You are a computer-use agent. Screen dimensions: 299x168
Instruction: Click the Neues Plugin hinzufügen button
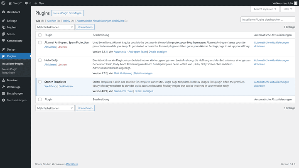[67, 13]
